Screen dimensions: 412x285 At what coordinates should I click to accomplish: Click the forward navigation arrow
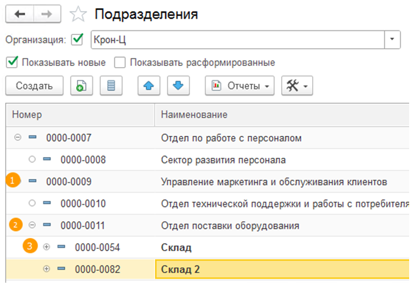pos(49,14)
